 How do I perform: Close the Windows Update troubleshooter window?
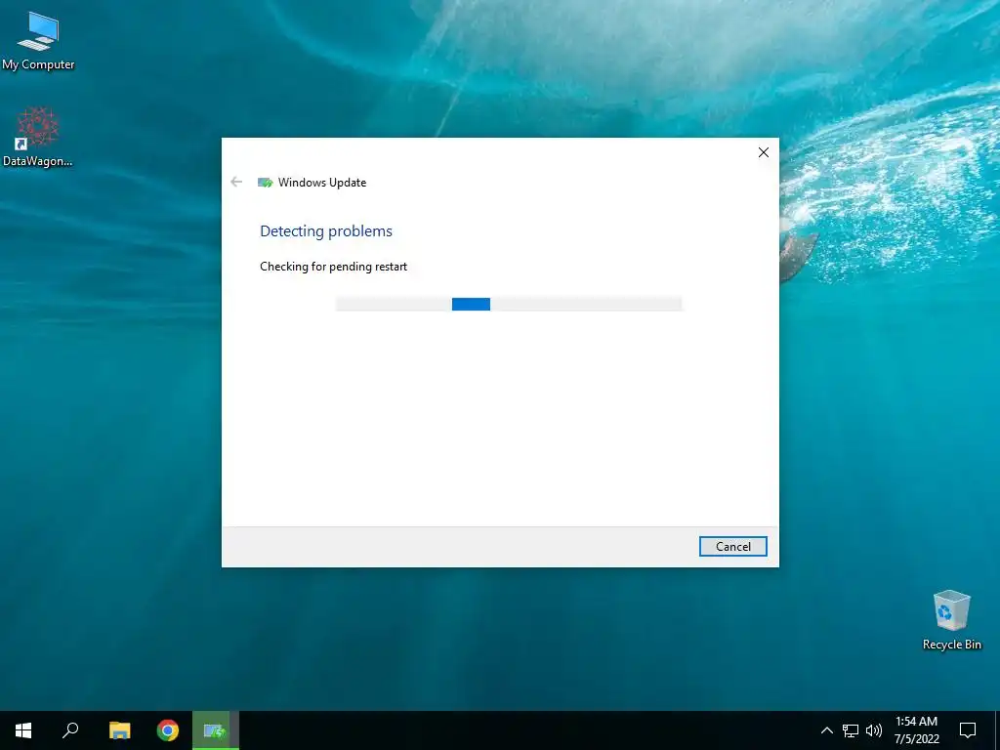(764, 152)
